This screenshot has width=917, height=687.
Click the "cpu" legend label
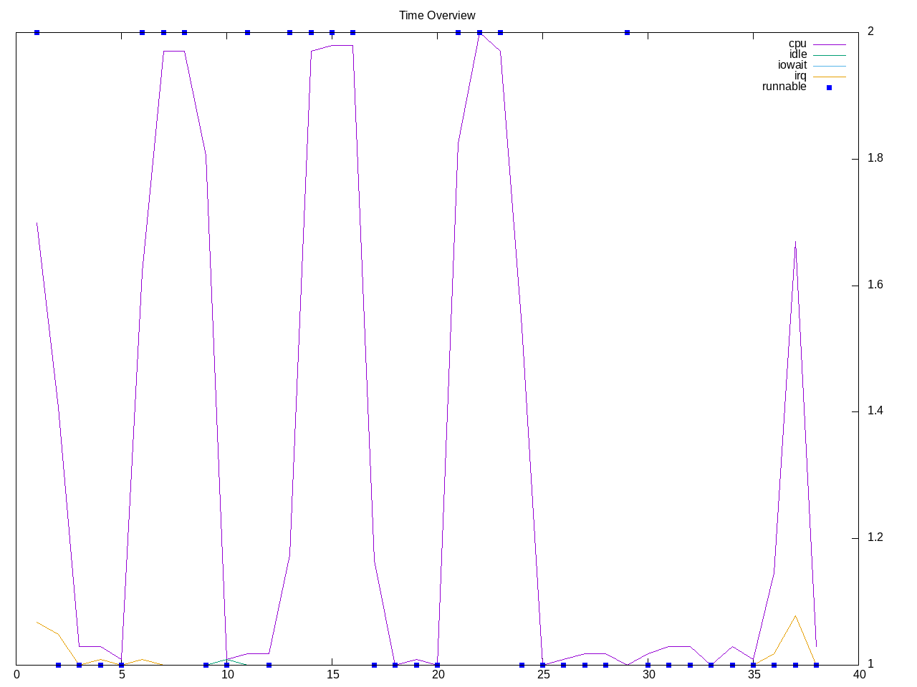[x=797, y=44]
